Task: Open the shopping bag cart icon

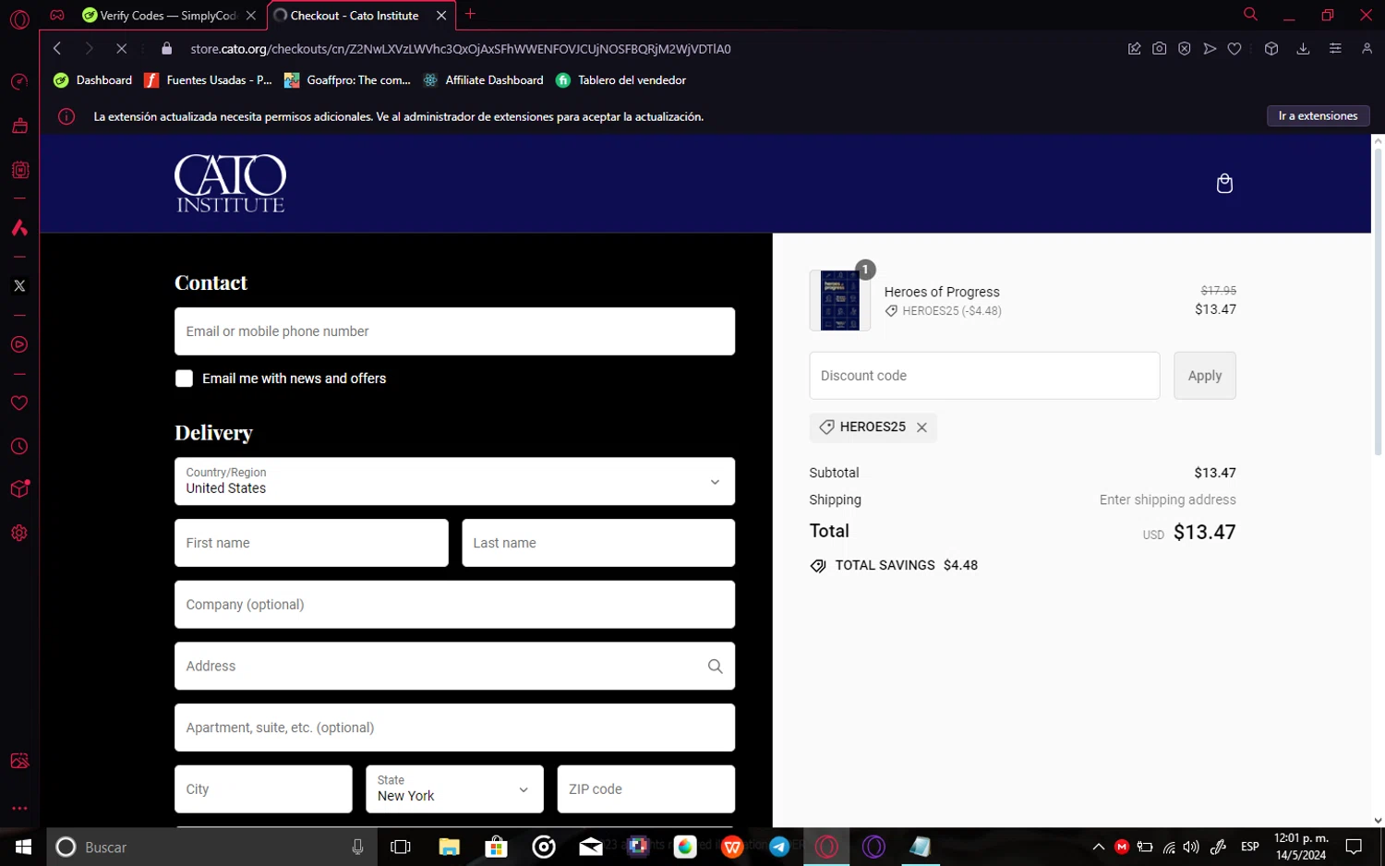Action: click(x=1224, y=183)
